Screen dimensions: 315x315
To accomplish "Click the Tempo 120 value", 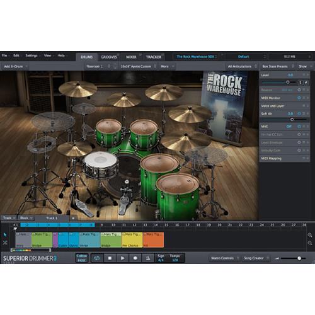I will tap(175, 260).
